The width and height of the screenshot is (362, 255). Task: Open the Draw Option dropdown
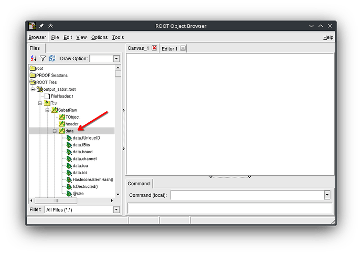click(x=116, y=59)
